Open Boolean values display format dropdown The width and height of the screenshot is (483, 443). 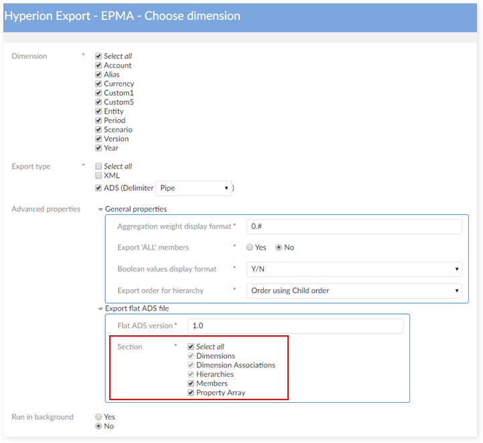click(354, 269)
